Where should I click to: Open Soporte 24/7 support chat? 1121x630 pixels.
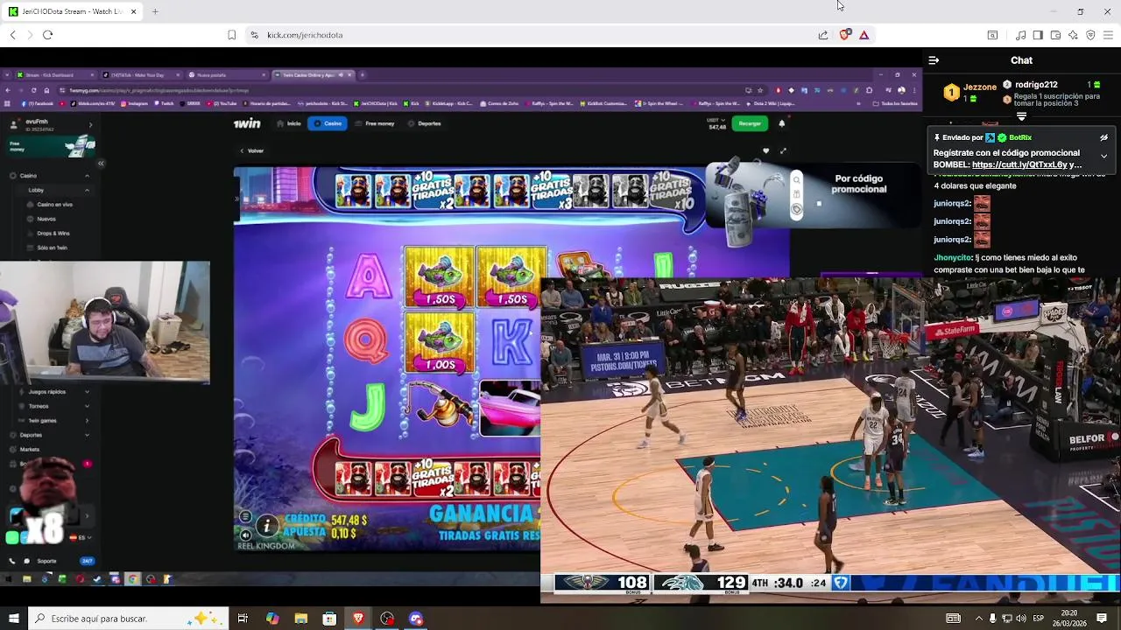[51, 561]
